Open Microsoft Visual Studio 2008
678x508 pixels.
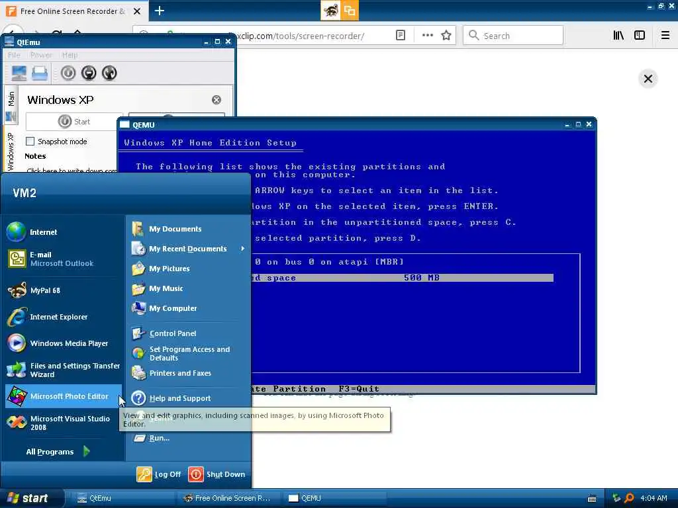click(64, 423)
